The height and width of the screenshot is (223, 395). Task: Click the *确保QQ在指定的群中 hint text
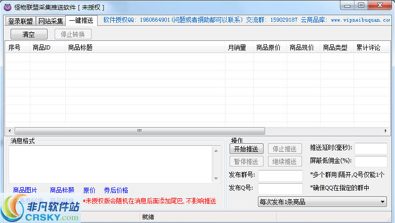(x=339, y=188)
